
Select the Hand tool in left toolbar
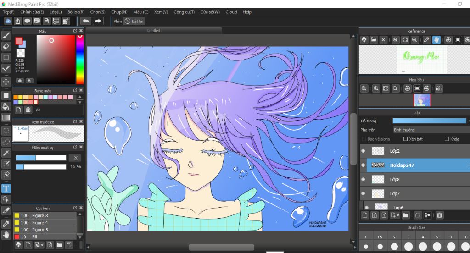pyautogui.click(x=6, y=235)
